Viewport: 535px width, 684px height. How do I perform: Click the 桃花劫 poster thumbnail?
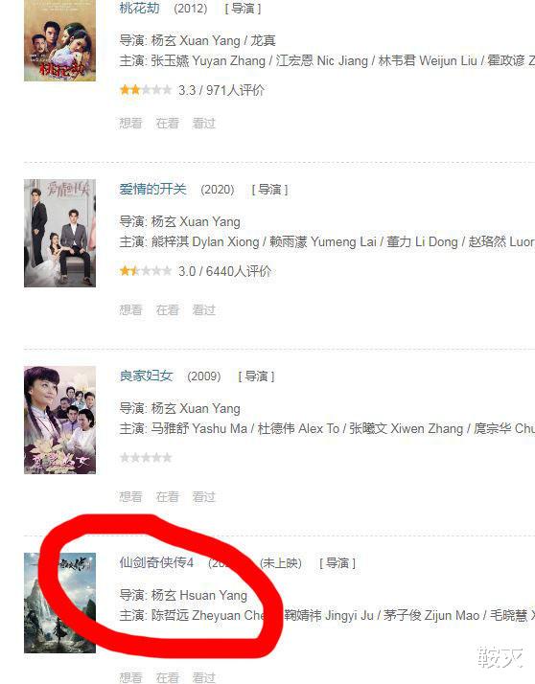(59, 40)
